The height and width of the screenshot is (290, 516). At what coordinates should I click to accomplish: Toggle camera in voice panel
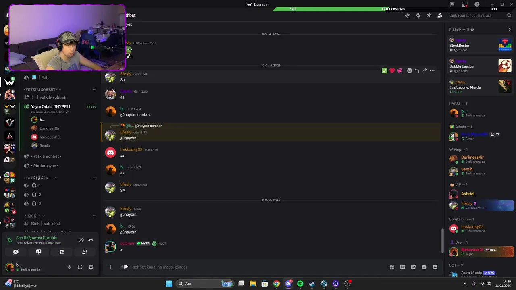tap(16, 252)
